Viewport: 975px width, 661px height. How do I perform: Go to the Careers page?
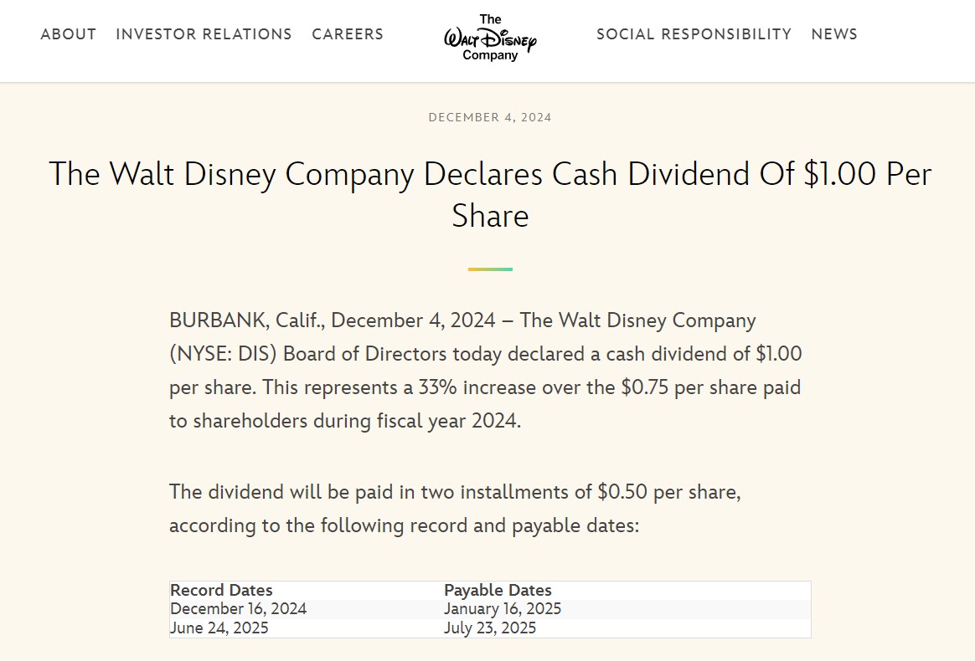point(348,34)
